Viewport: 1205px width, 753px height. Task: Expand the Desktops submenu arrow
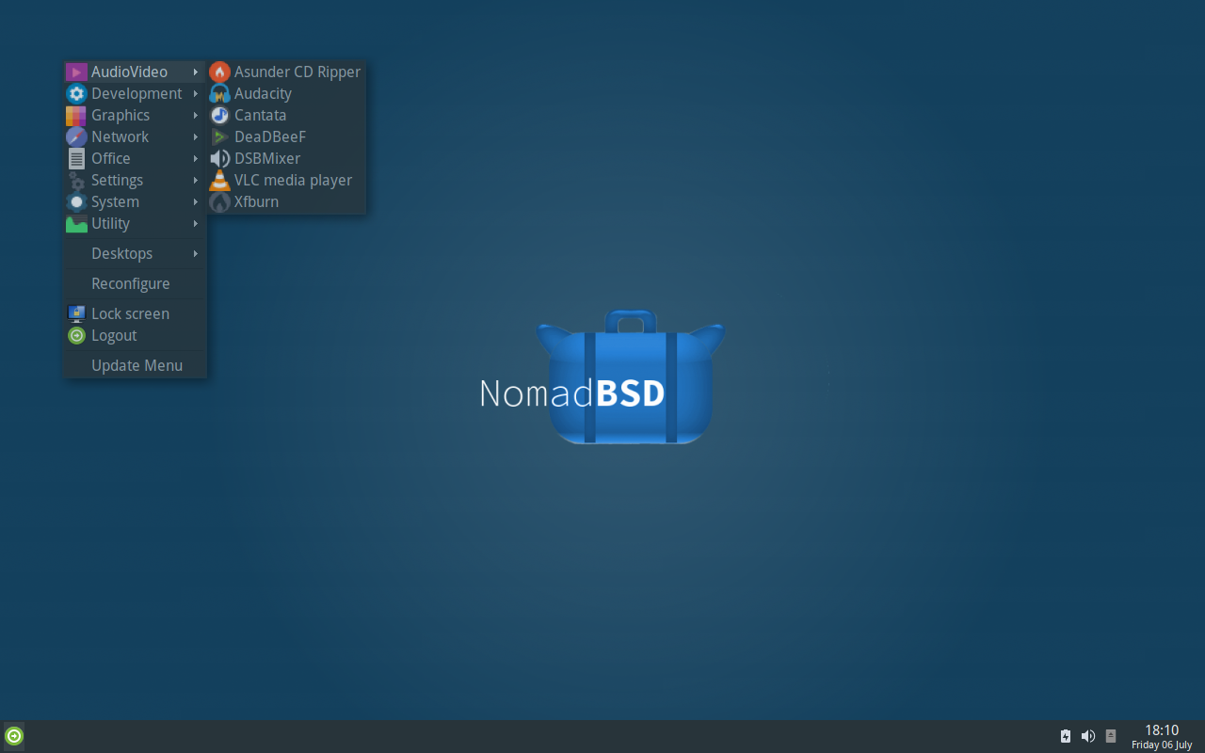pyautogui.click(x=196, y=253)
